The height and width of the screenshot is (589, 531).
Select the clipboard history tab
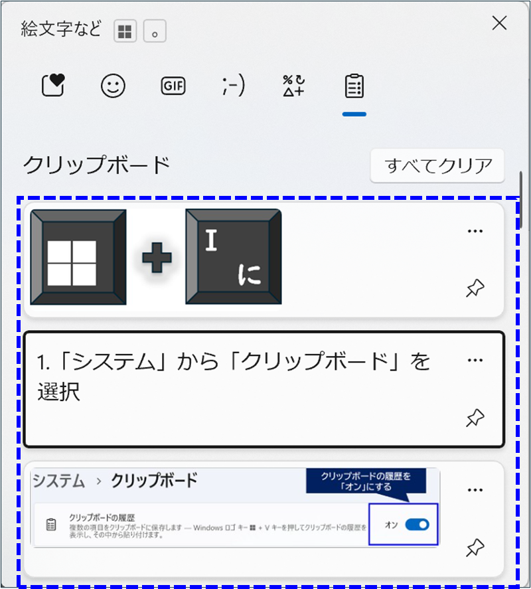[x=354, y=86]
